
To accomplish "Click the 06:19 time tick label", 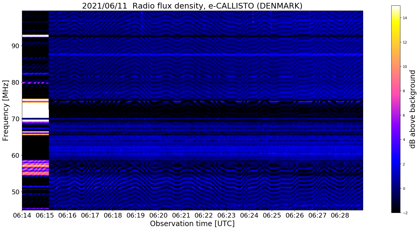I will (136, 215).
